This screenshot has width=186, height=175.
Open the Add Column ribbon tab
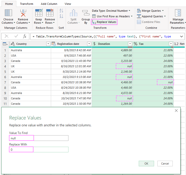(x=49, y=4)
